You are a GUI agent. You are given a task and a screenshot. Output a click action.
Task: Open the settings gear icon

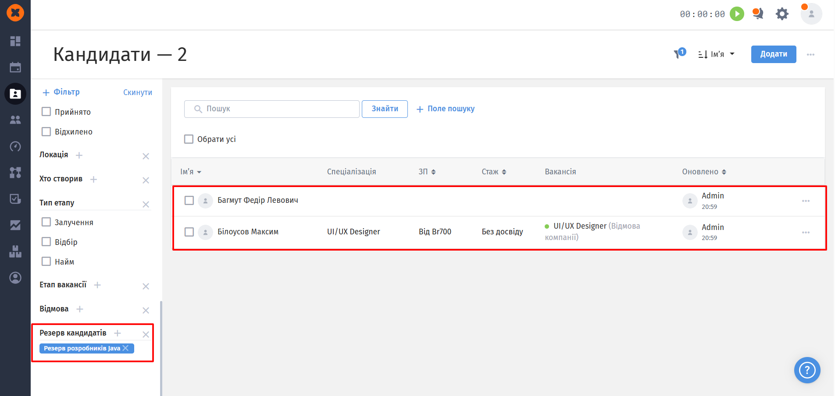[782, 14]
